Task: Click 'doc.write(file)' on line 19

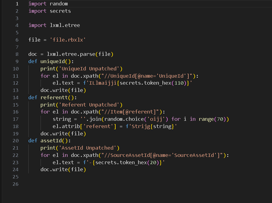Action: click(63, 134)
